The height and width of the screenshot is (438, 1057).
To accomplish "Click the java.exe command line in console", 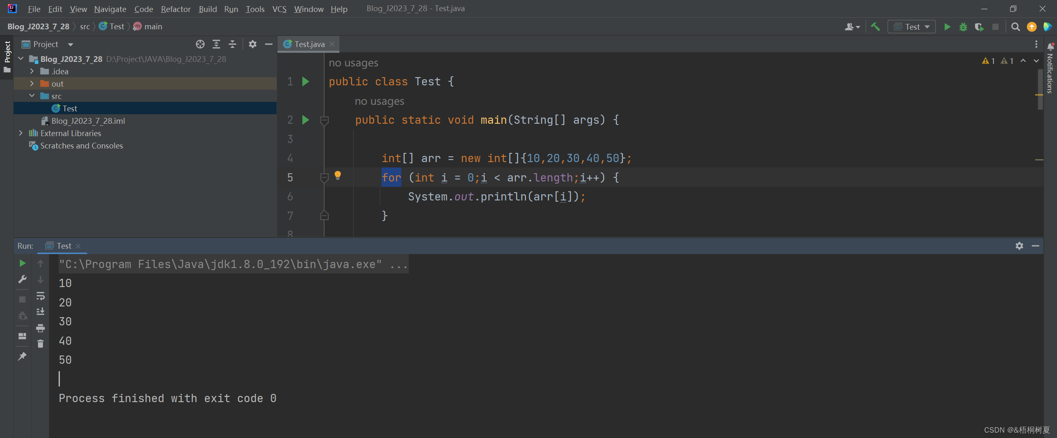I will click(x=233, y=264).
